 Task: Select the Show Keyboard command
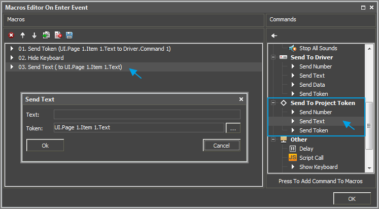pos(318,167)
